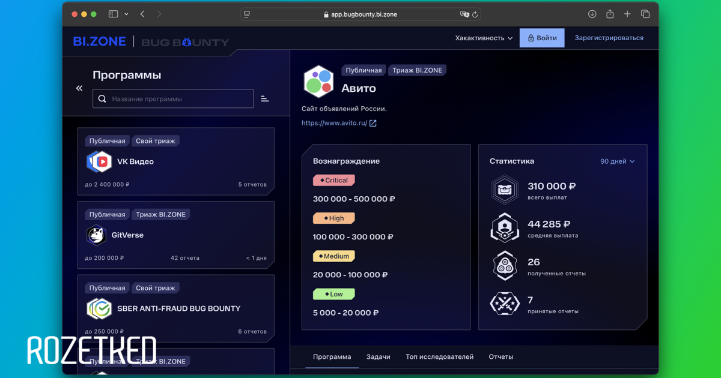Switch to the Программа tab

tap(332, 356)
